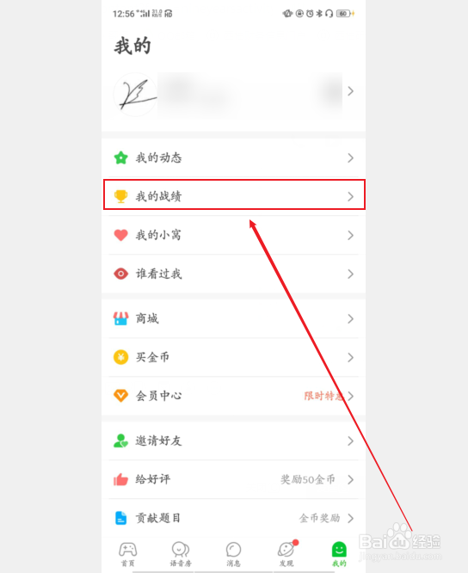Screen dimensions: 468x573
Task: Expand profile details via the profile chevron
Action: tap(351, 91)
